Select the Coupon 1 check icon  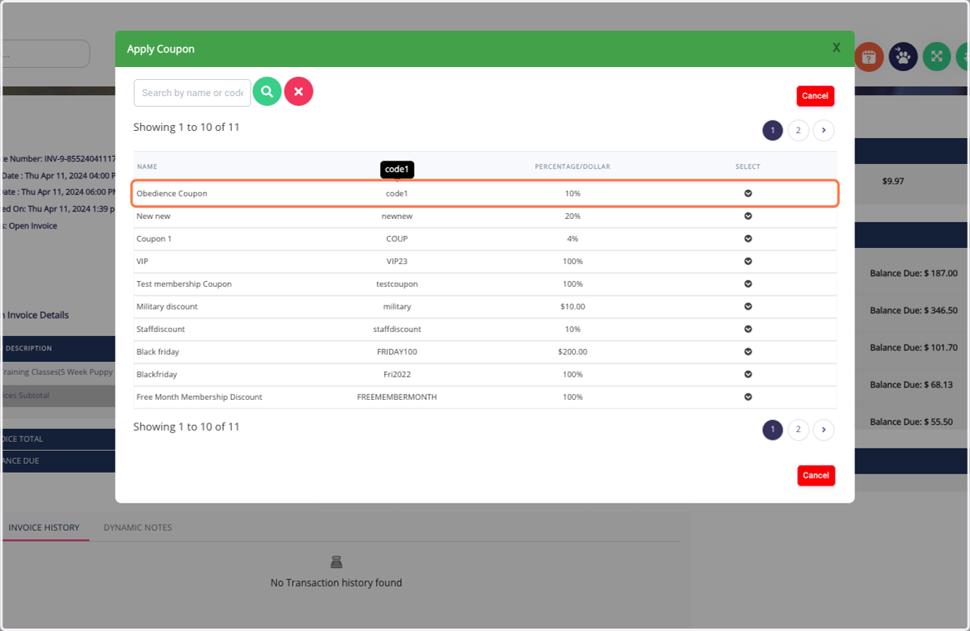point(748,239)
